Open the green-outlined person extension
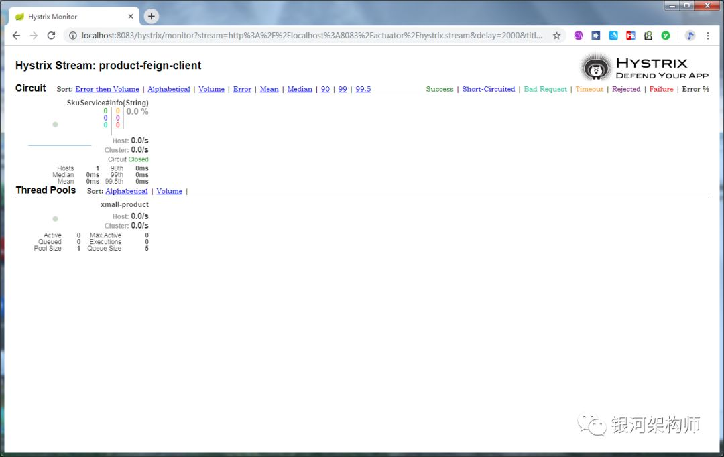The height and width of the screenshot is (457, 724). [x=648, y=36]
